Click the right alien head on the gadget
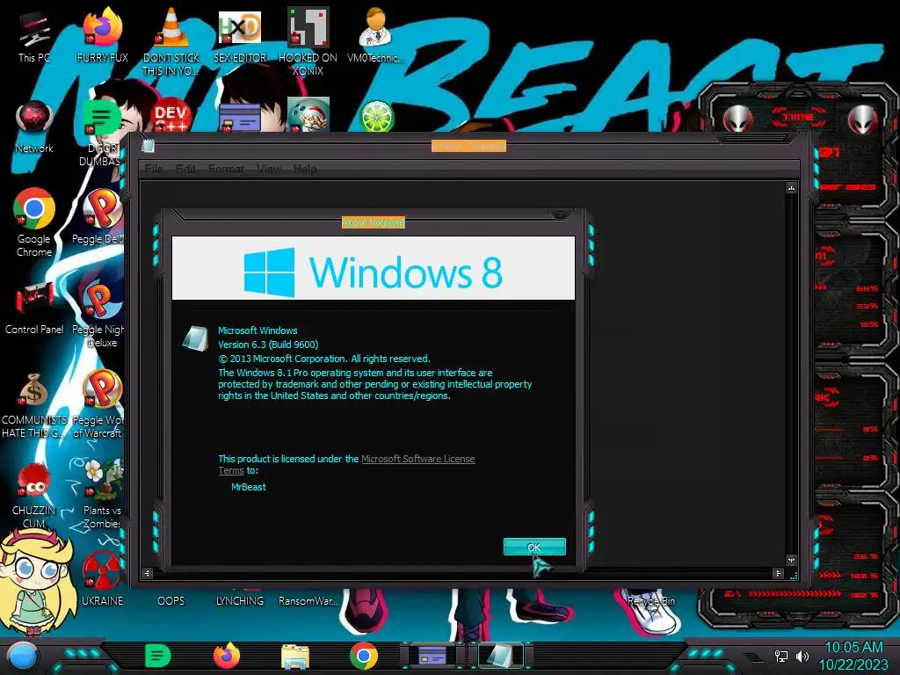 [x=863, y=119]
